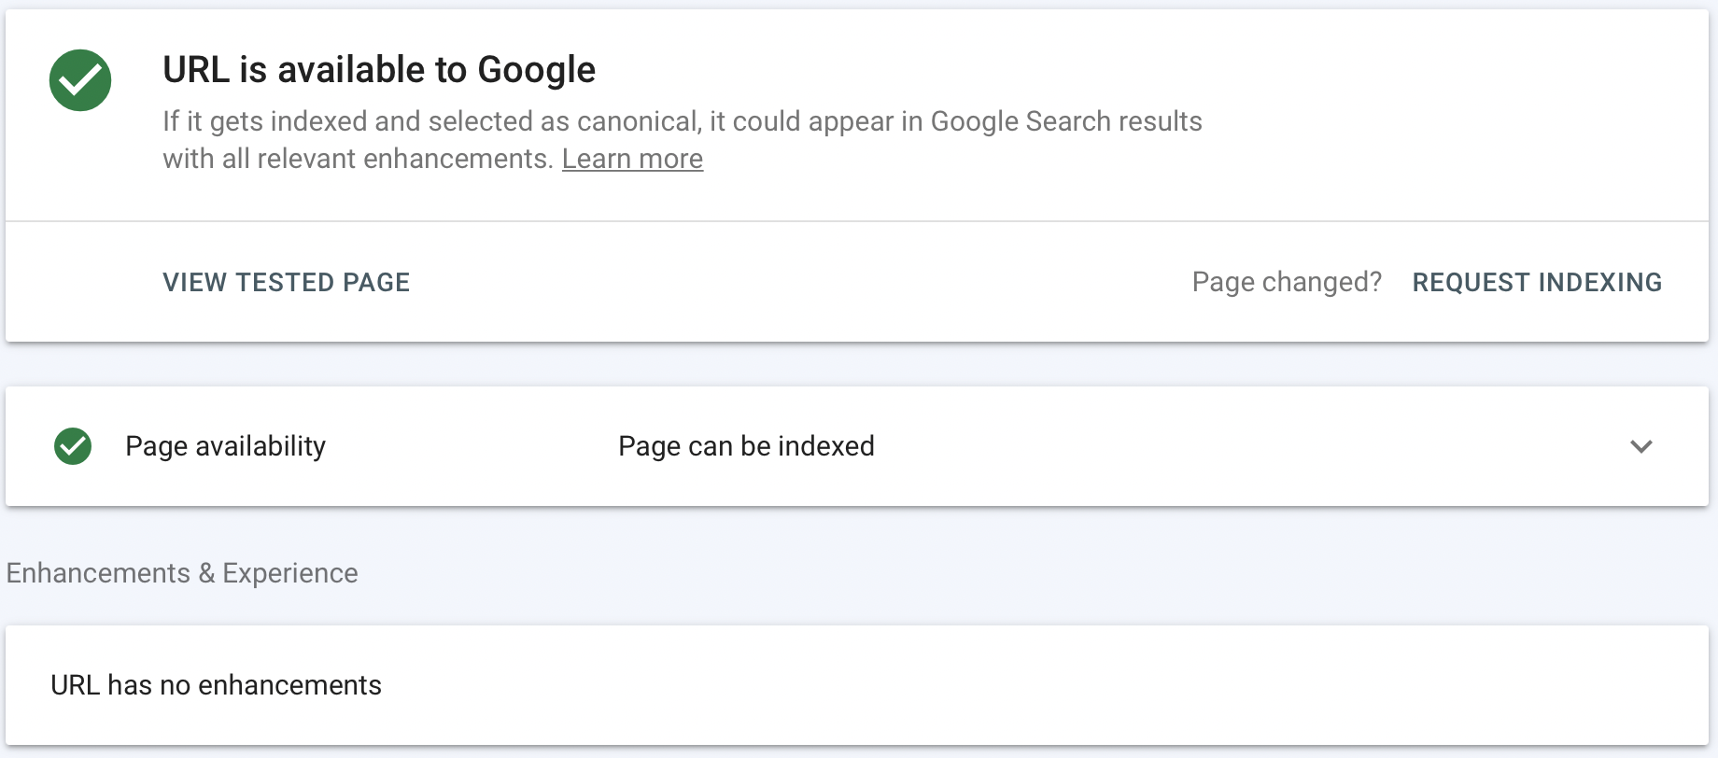Click the Page availability row label

tap(225, 446)
